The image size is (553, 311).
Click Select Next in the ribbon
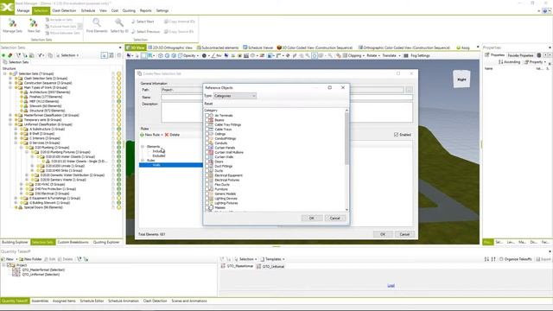[143, 22]
